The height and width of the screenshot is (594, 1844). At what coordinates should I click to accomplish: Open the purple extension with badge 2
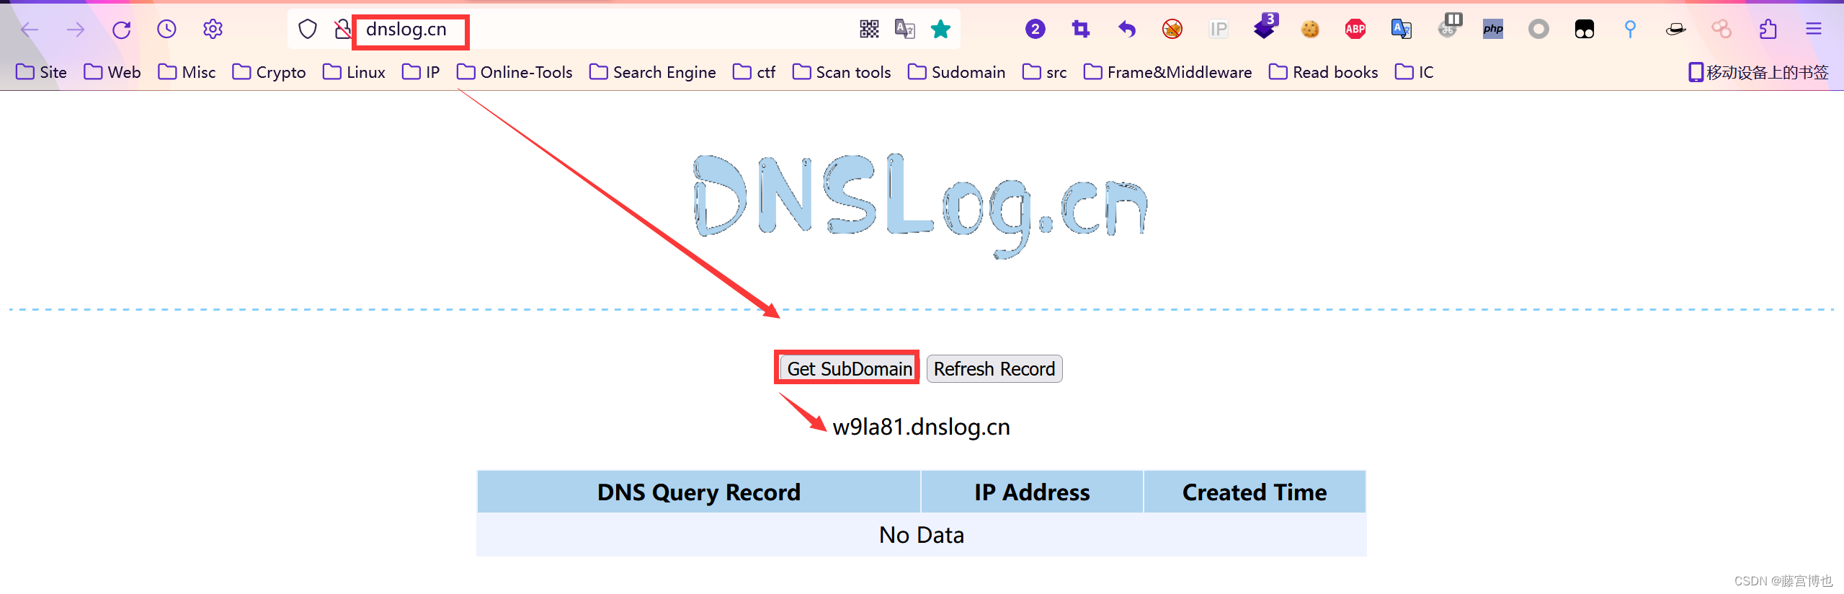(1035, 29)
